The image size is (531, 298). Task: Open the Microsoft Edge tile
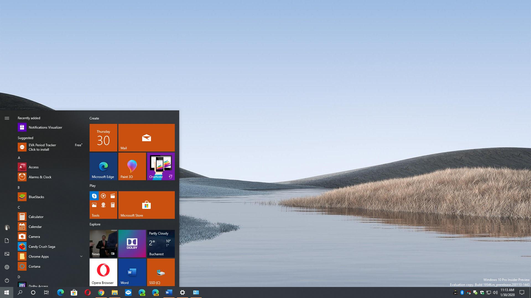(x=103, y=166)
